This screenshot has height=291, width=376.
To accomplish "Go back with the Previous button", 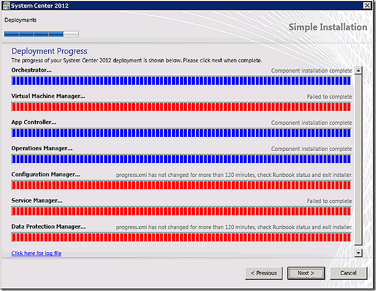I will pos(264,273).
